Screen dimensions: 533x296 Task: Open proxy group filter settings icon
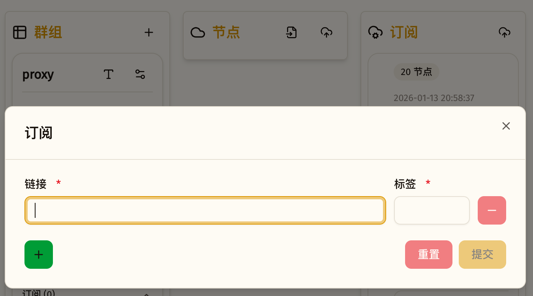coord(140,74)
